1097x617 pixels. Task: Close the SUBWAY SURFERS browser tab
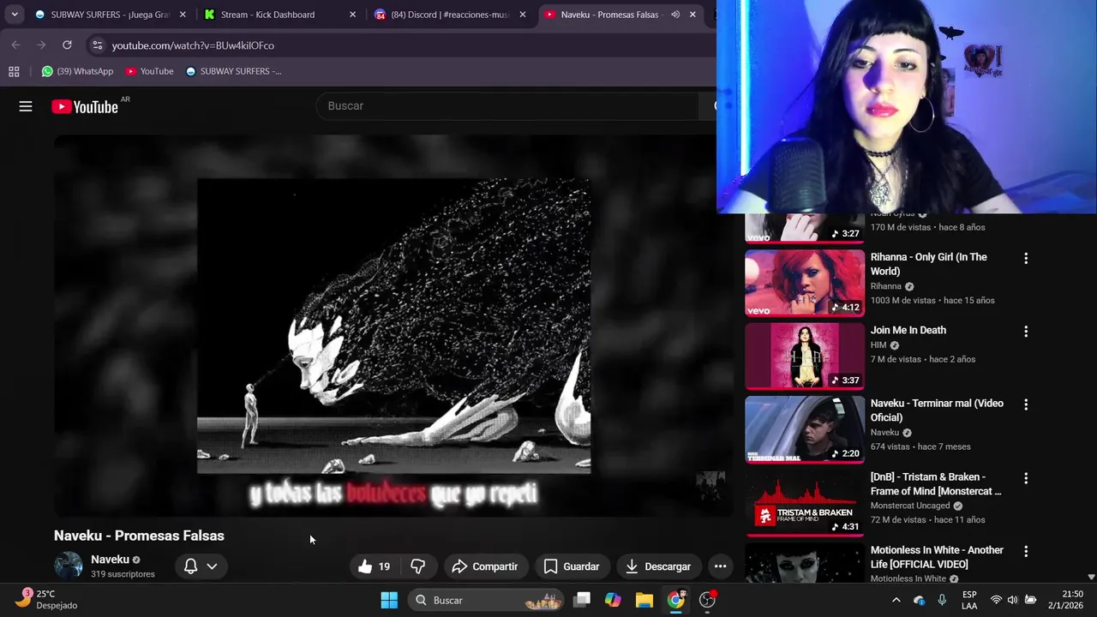tap(183, 15)
